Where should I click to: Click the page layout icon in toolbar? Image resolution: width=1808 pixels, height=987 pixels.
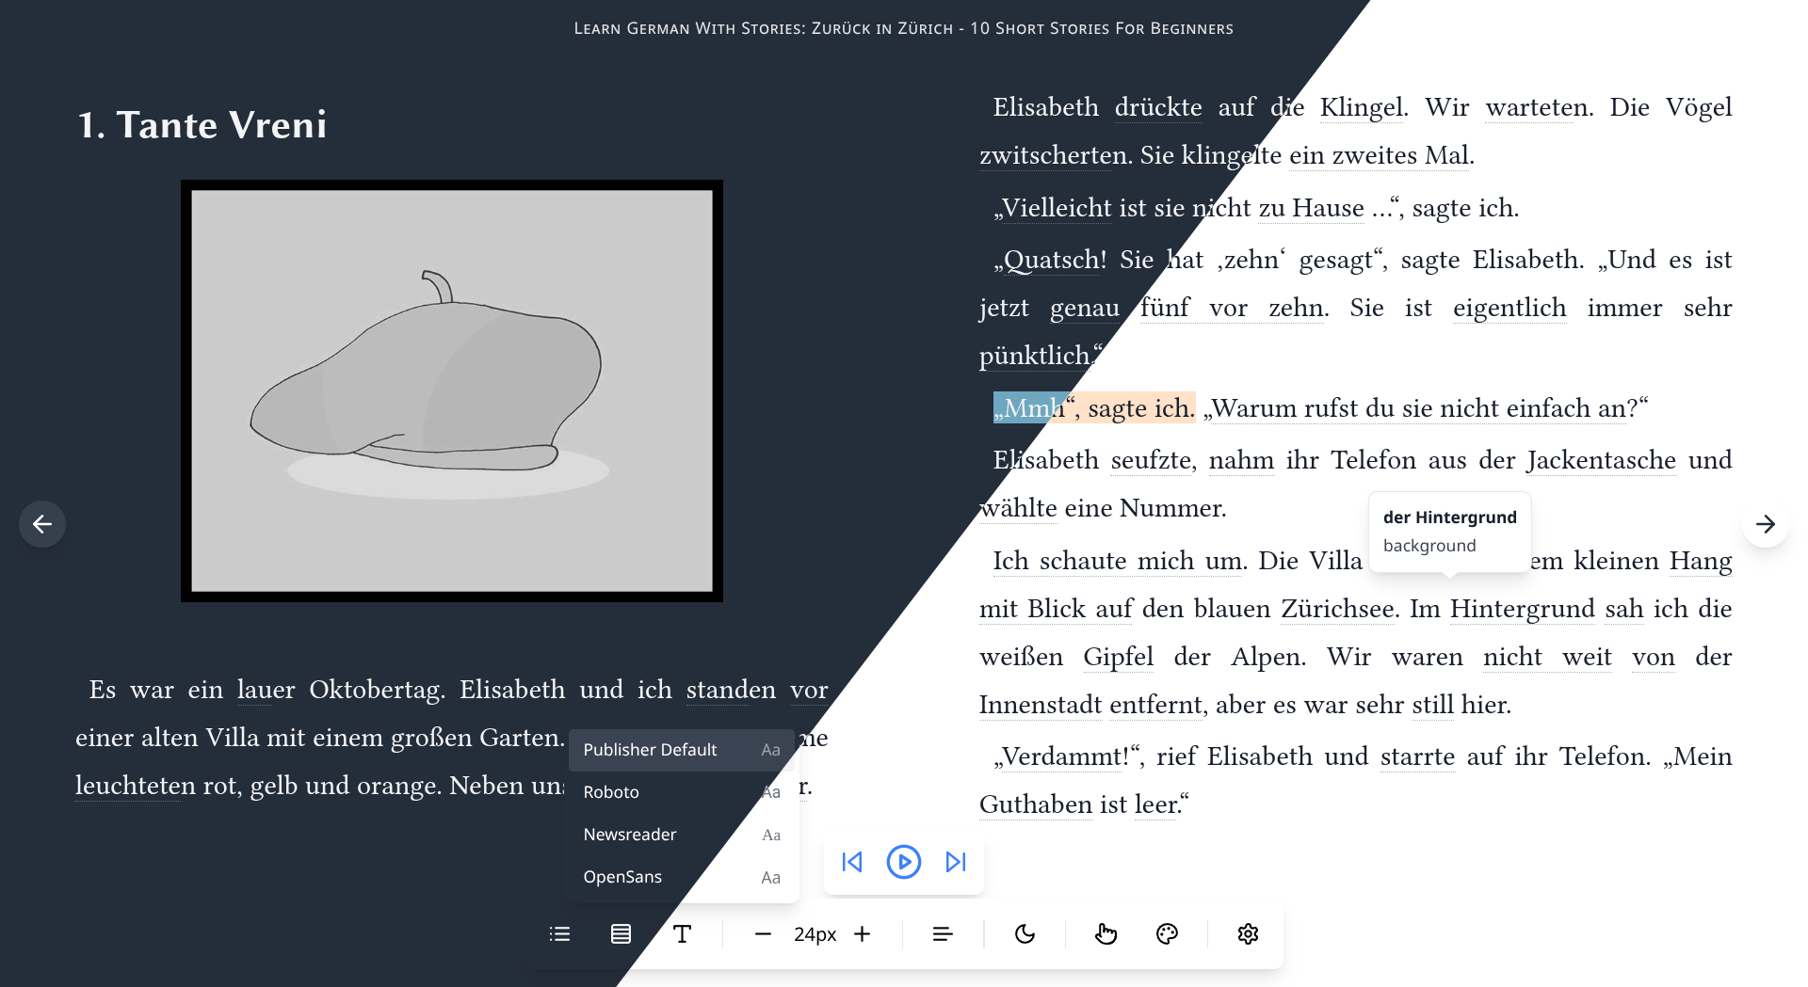(x=621, y=933)
